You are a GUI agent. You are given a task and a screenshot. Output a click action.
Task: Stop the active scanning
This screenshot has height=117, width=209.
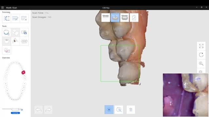click(x=109, y=110)
